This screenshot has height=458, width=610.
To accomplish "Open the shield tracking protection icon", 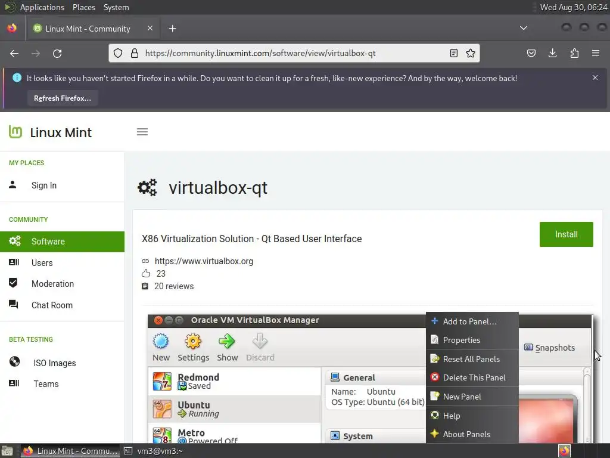I will 118,53.
